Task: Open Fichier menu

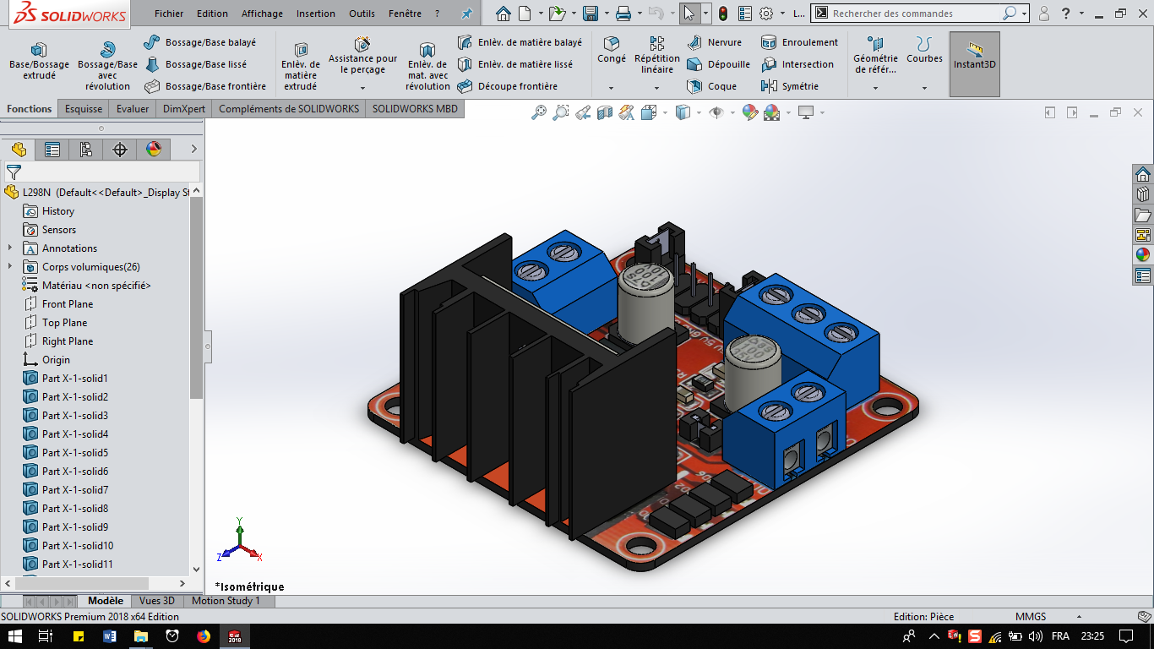Action: 169,14
